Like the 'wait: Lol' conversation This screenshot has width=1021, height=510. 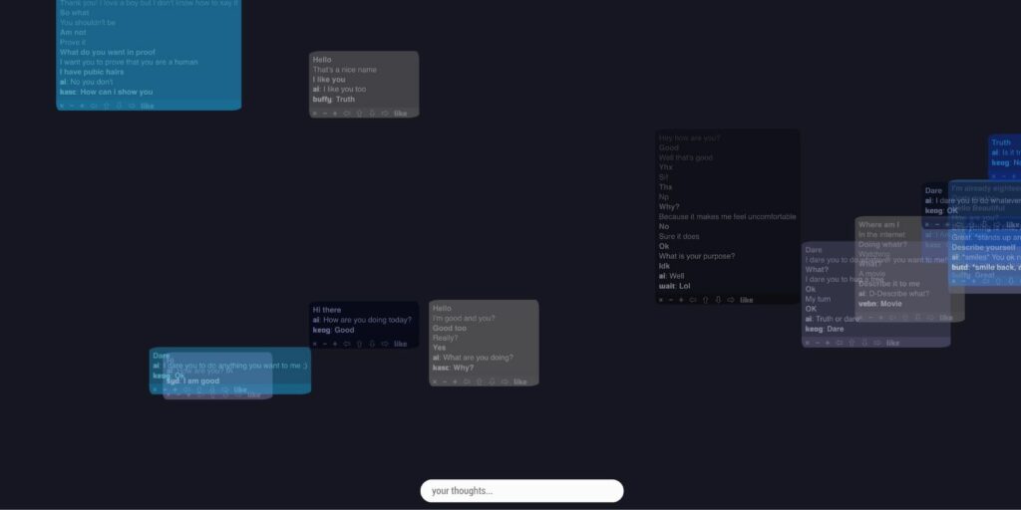(x=747, y=300)
